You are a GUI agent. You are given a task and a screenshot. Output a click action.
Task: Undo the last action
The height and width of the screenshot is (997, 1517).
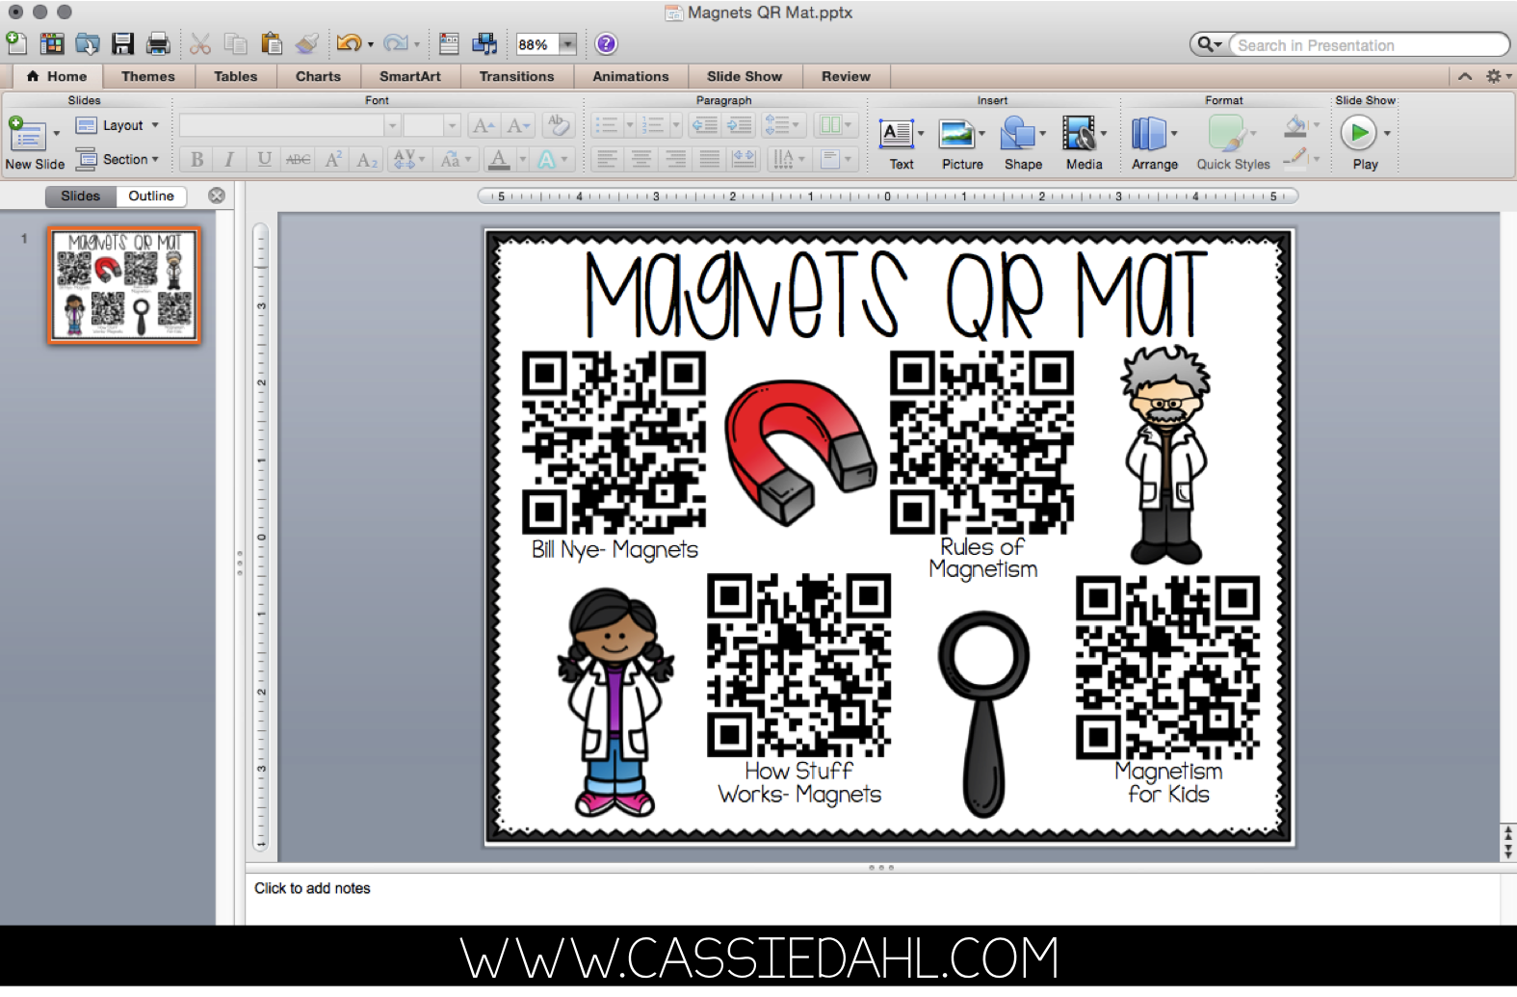[349, 43]
